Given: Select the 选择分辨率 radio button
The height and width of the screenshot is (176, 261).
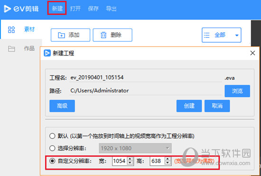Looking at the screenshot, I should (52, 148).
